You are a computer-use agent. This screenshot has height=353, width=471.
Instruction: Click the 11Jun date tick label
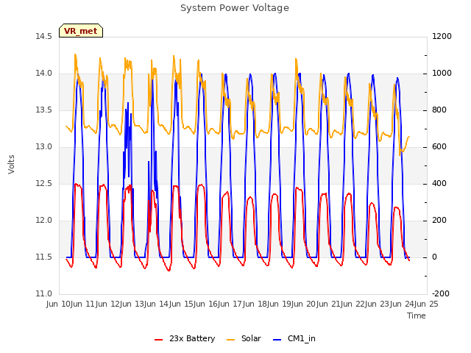coord(96,304)
